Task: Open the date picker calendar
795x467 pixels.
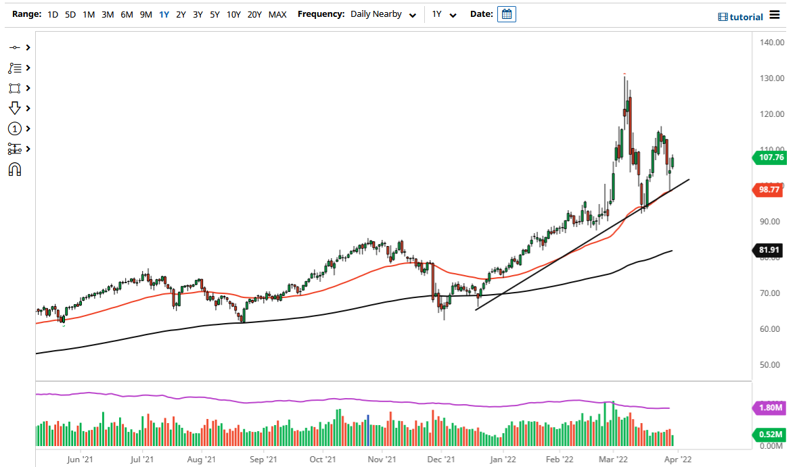Action: coord(507,14)
